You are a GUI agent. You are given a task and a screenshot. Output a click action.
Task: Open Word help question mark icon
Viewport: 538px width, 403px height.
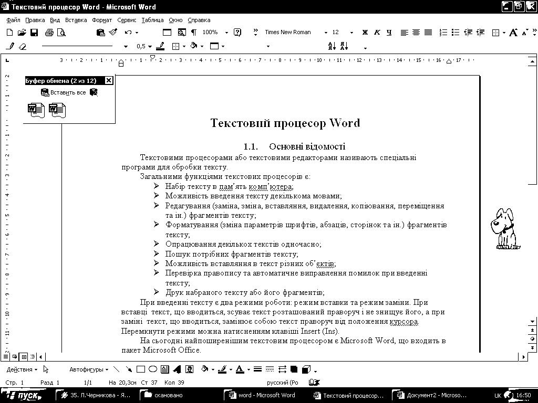pyautogui.click(x=237, y=33)
